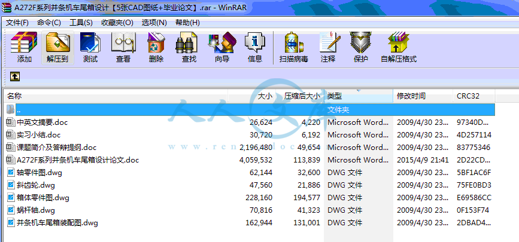Image resolution: width=519 pixels, height=242 pixels.
Task: Click the 文件夹 type cell
Action: click(338, 109)
